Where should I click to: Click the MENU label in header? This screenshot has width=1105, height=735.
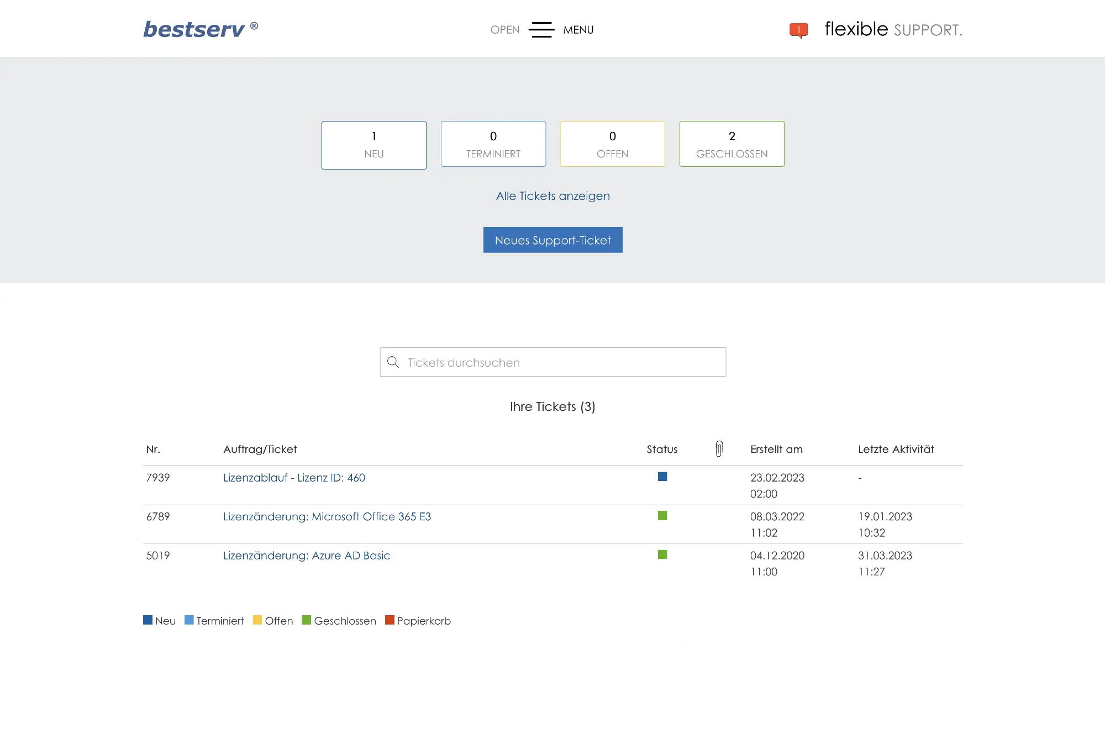tap(578, 30)
